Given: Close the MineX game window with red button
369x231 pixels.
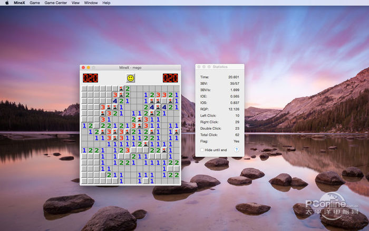Looking at the screenshot, I should coord(83,67).
